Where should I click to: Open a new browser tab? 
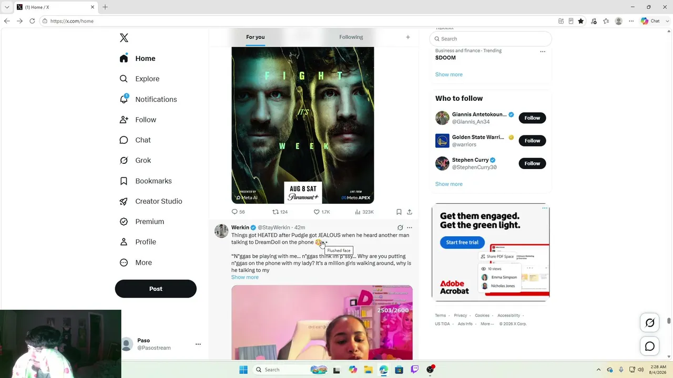click(x=105, y=7)
